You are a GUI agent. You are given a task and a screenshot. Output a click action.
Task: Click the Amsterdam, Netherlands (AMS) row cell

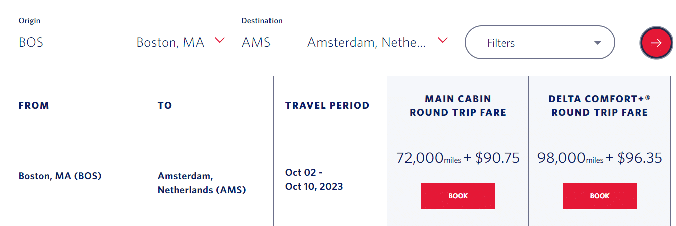pyautogui.click(x=202, y=183)
